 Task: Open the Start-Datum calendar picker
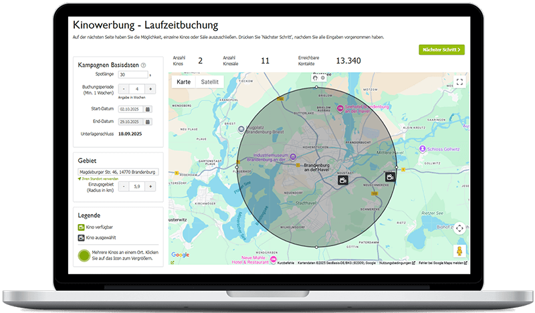pyautogui.click(x=148, y=108)
